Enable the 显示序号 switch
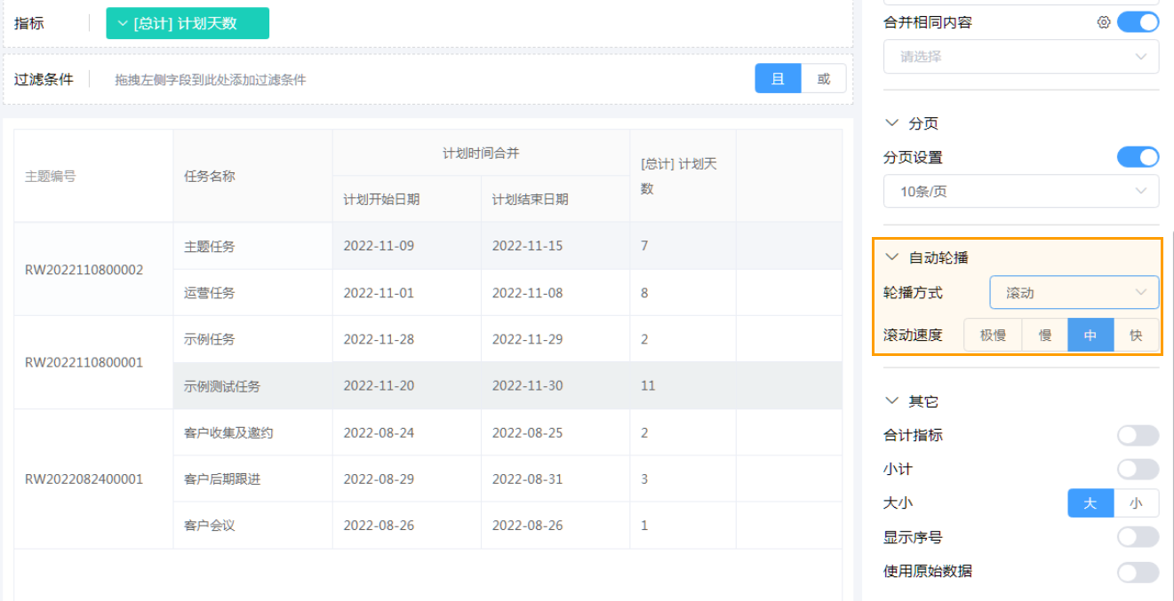Viewport: 1174px width, 601px height. click(1138, 536)
